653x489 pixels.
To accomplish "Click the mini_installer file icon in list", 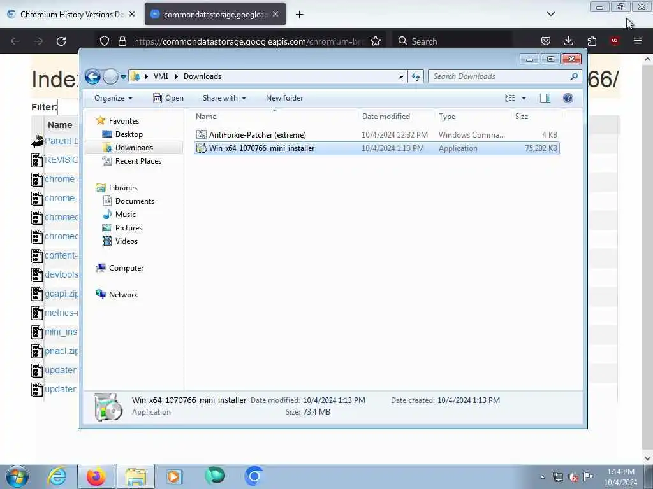I will click(201, 148).
